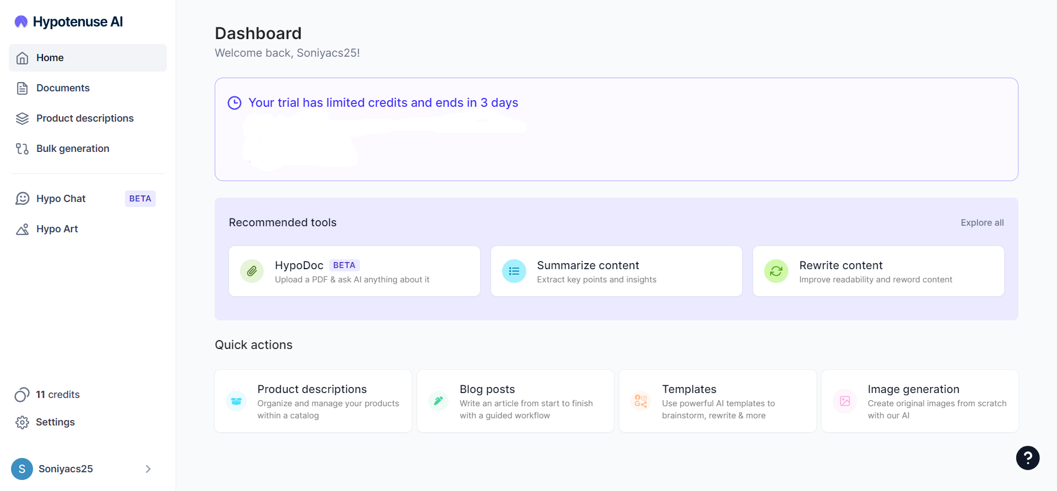Open the HypoDoc tool card title
The height and width of the screenshot is (491, 1057).
(299, 265)
